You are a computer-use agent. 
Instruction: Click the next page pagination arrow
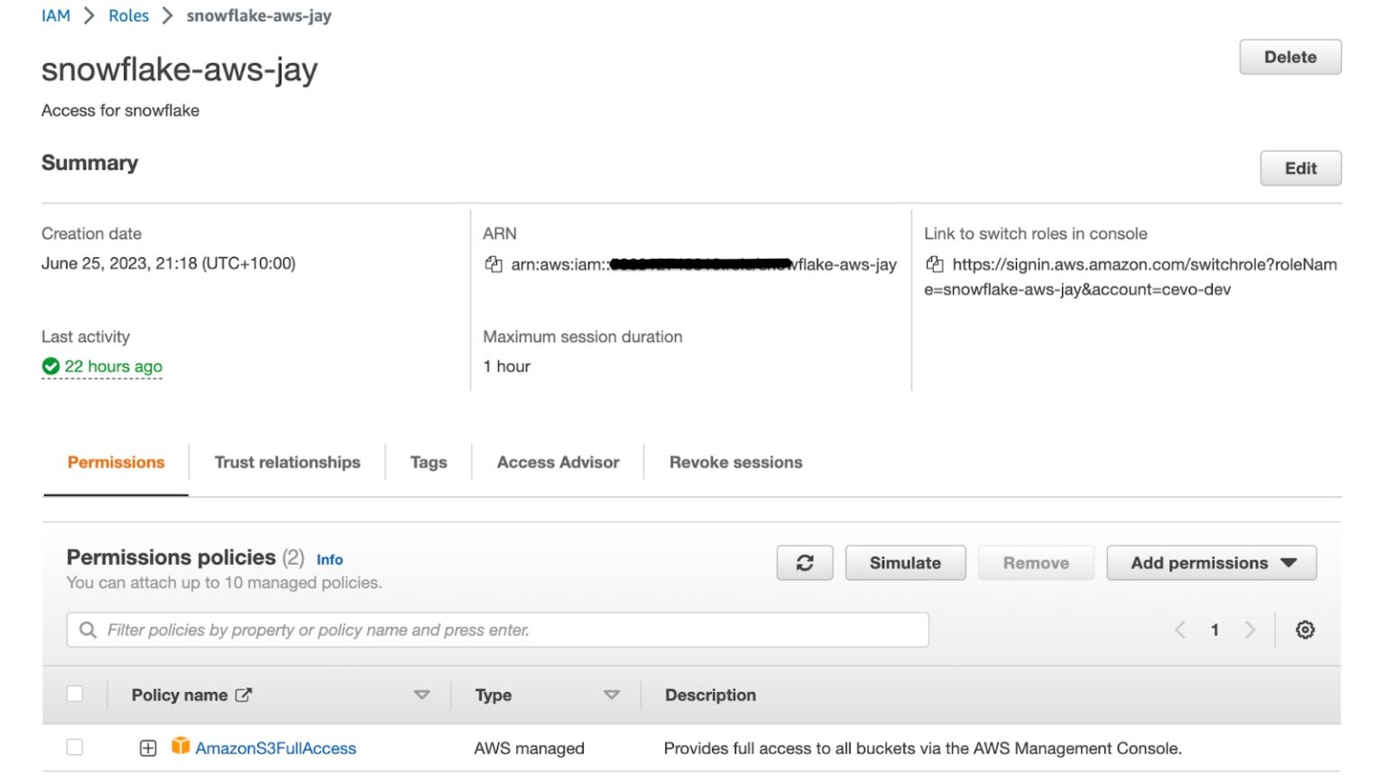point(1251,629)
